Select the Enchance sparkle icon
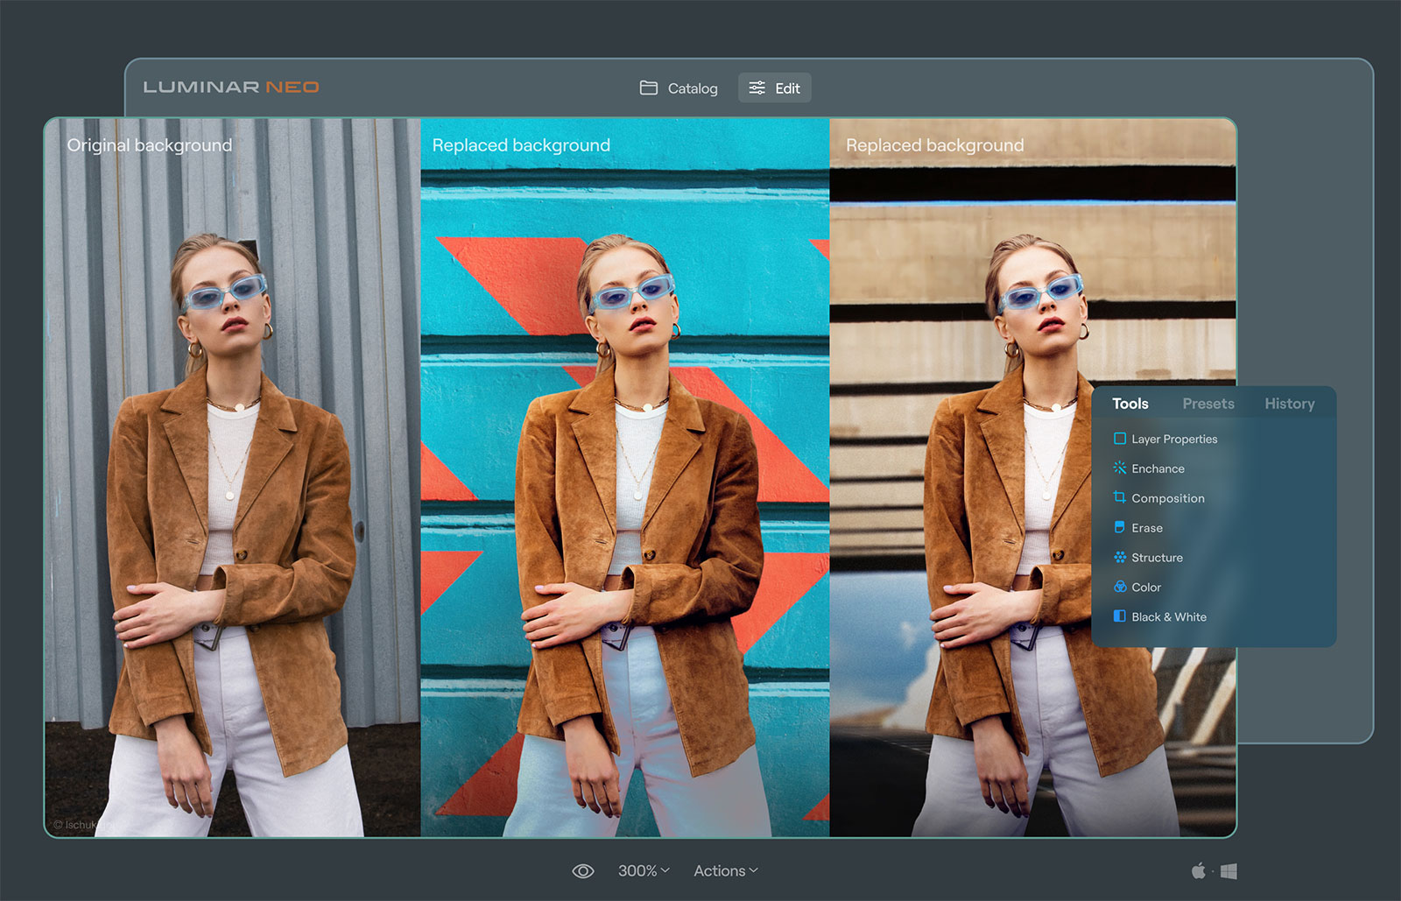1401x901 pixels. coord(1119,468)
